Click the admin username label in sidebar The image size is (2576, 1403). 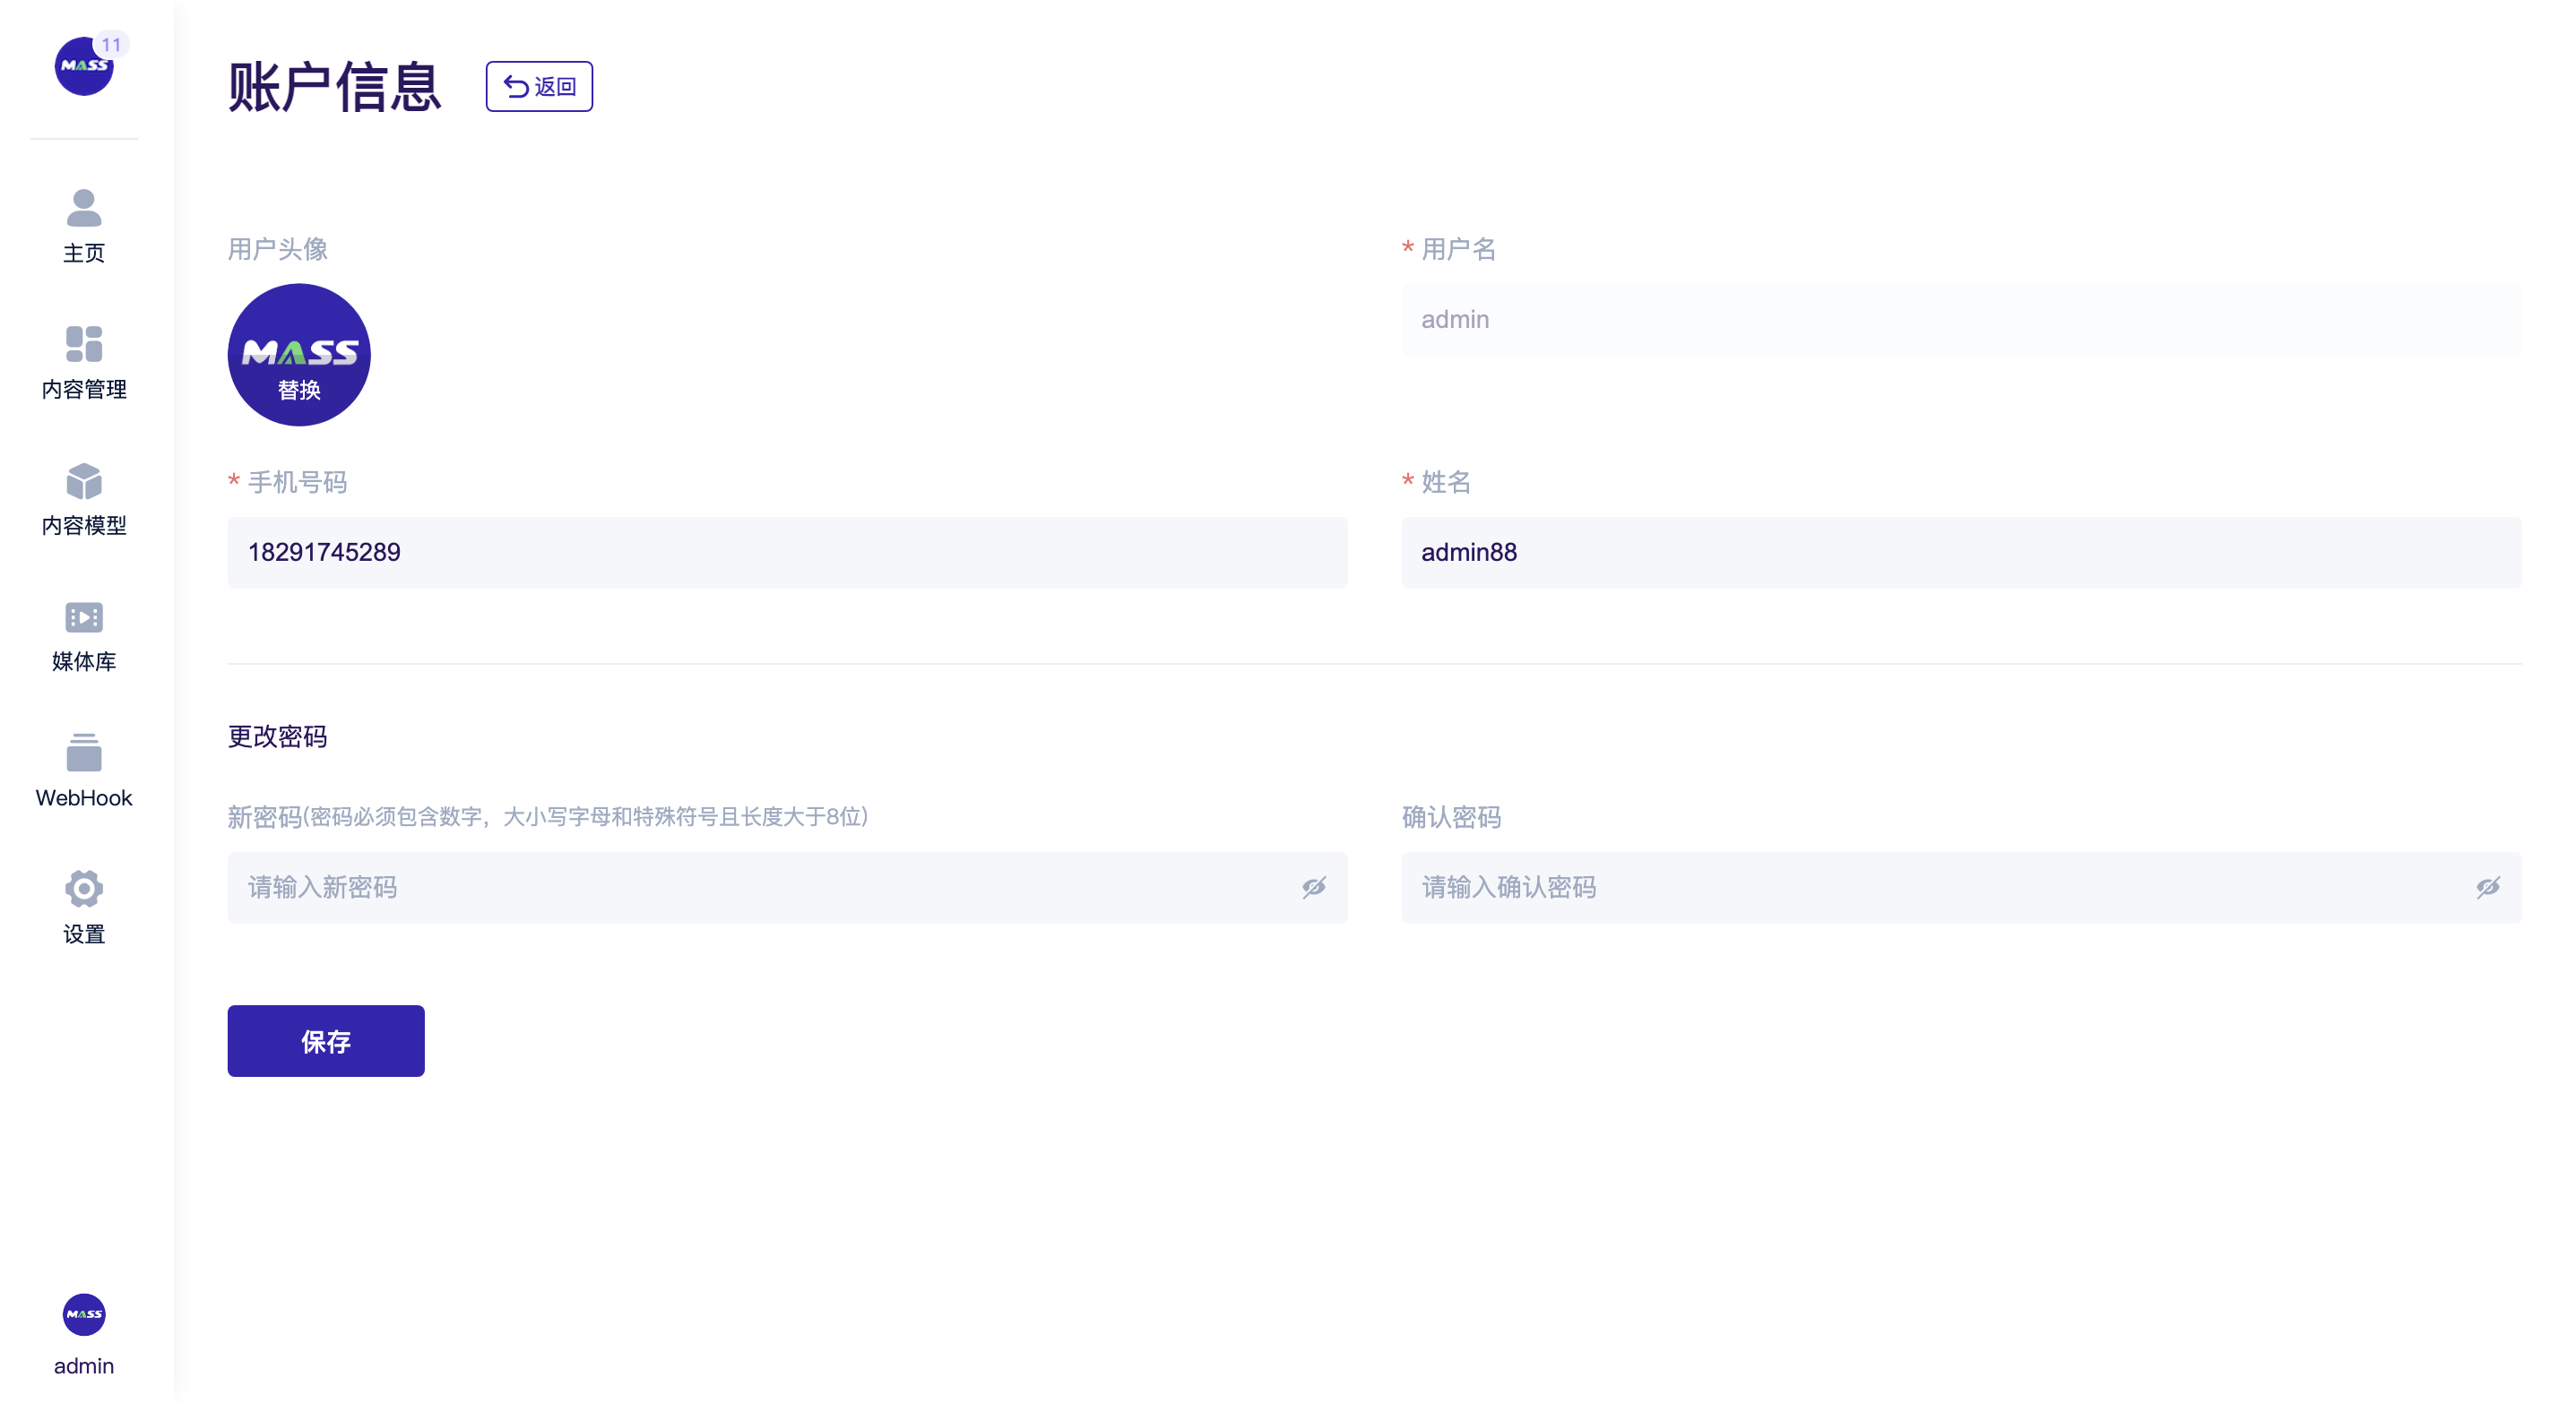(x=84, y=1366)
